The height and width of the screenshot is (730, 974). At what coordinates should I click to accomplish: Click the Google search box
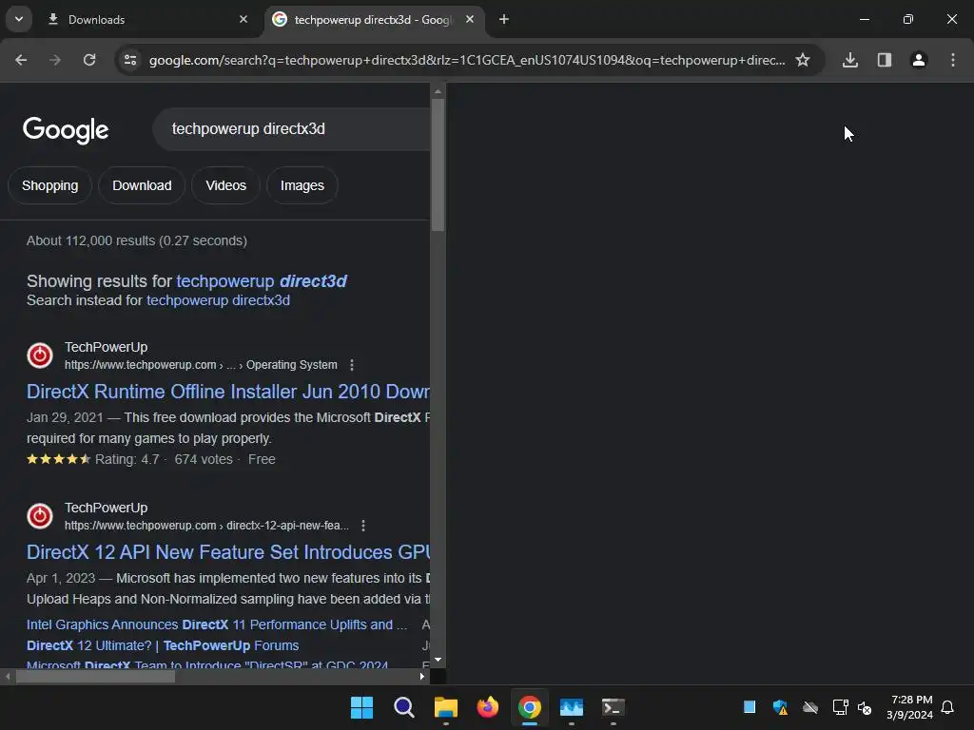(x=291, y=129)
